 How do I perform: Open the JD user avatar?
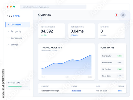(x=123, y=15)
